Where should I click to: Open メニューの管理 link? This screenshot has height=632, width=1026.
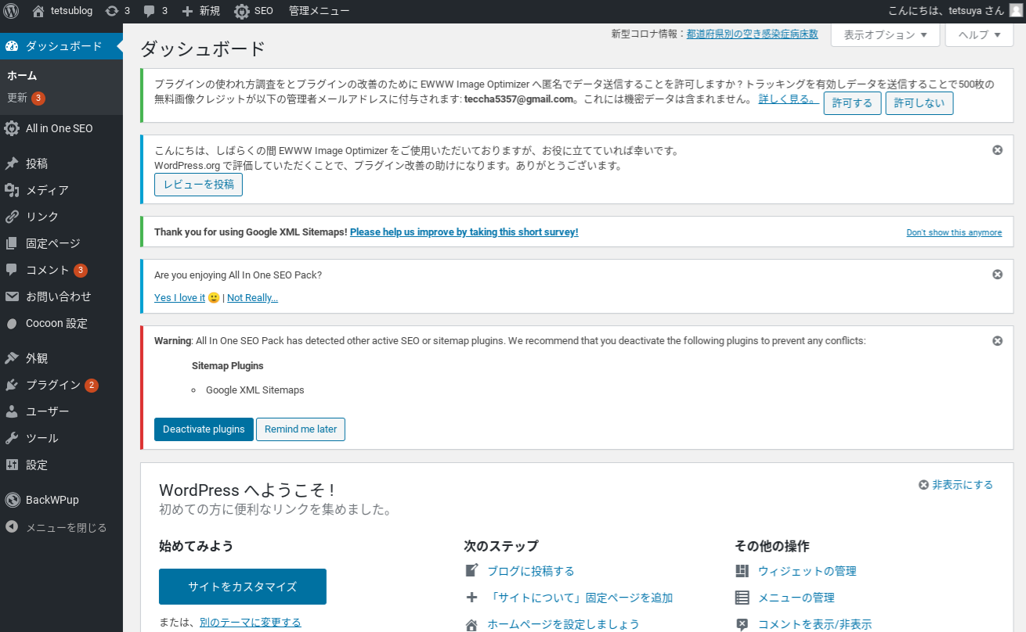(796, 598)
